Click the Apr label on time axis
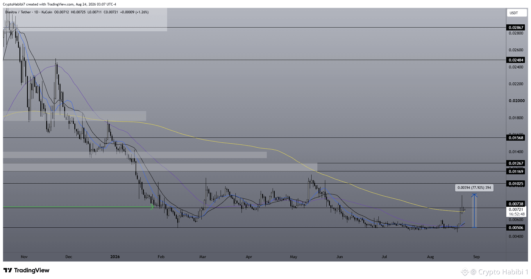This screenshot has width=531, height=279. [249, 257]
